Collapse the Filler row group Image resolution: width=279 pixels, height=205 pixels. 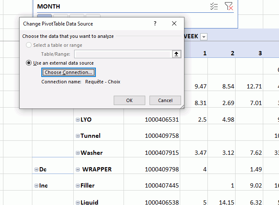pos(78,186)
